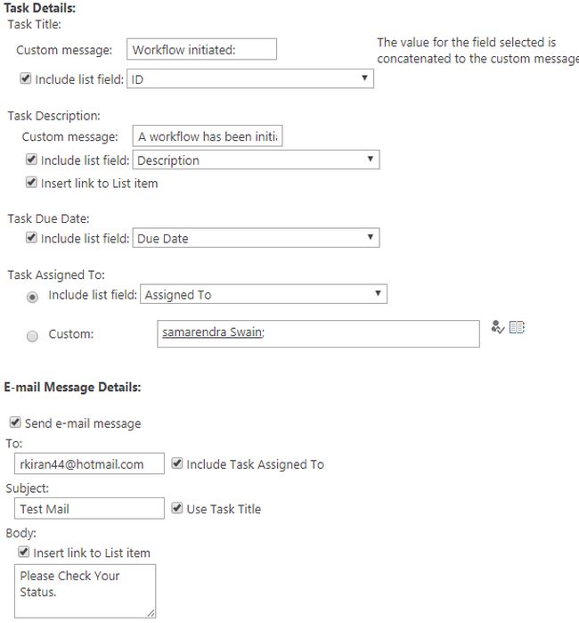The height and width of the screenshot is (623, 579).
Task: Toggle Include list field for Task Due Date
Action: click(x=32, y=238)
